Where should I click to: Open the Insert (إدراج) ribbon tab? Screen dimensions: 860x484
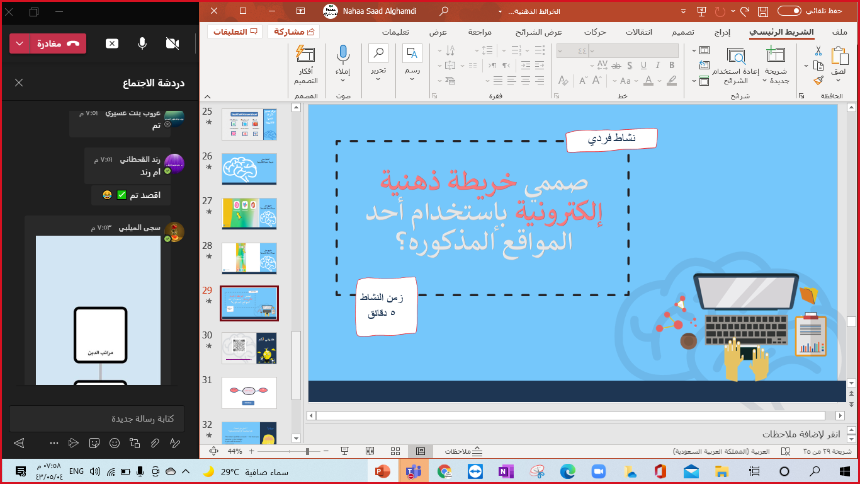[721, 32]
